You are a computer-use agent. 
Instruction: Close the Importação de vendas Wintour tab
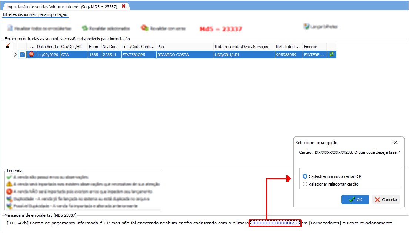pos(123,6)
